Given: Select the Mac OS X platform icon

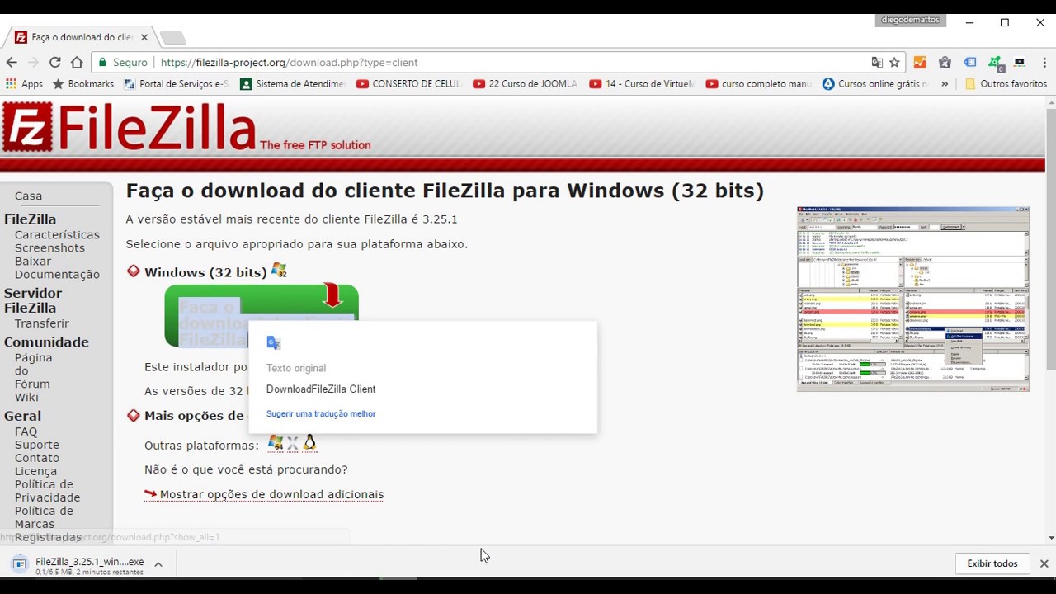Looking at the screenshot, I should (293, 445).
